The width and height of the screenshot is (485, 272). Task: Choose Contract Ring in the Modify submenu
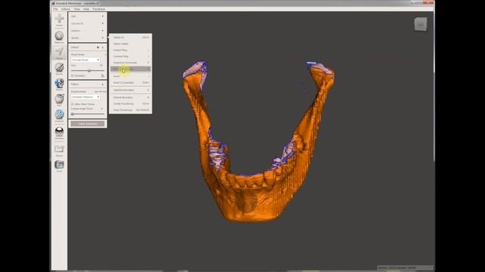tap(131, 57)
